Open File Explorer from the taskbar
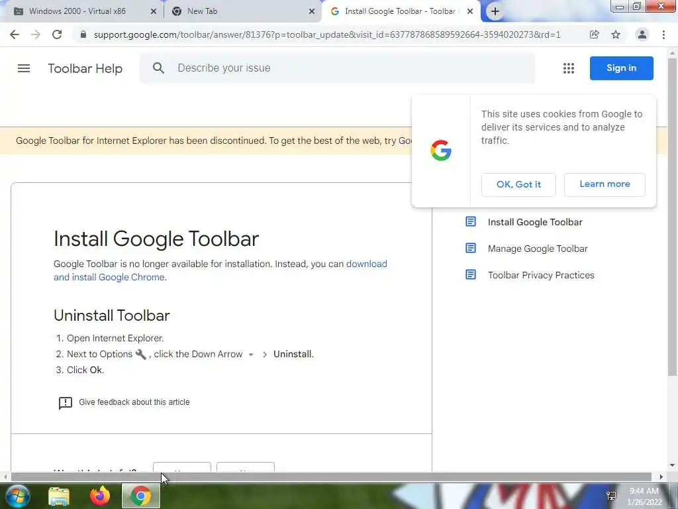Screen dimensions: 678x509 tap(59, 496)
